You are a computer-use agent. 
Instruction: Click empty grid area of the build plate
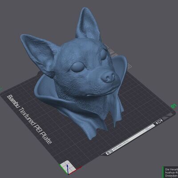coord(141,101)
